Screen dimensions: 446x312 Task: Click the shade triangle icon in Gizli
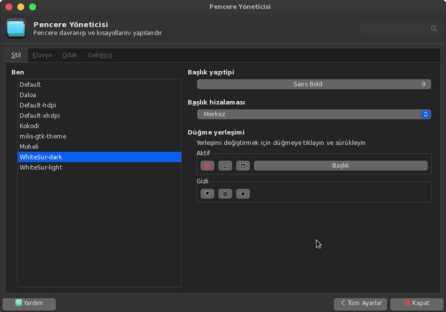tap(207, 194)
